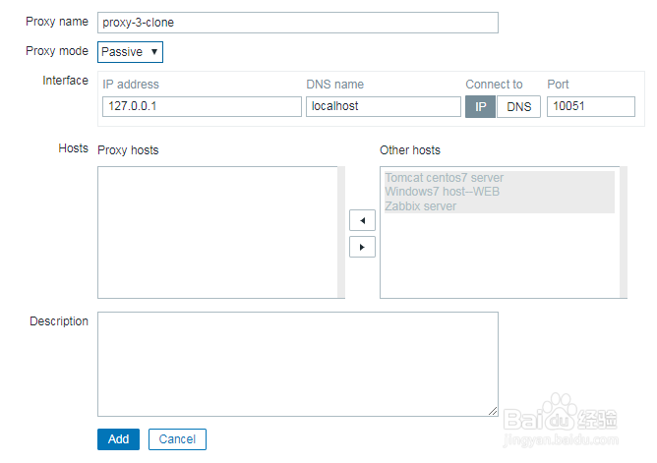Viewport: 657px width, 463px height.
Task: Click the Add button
Action: [118, 439]
